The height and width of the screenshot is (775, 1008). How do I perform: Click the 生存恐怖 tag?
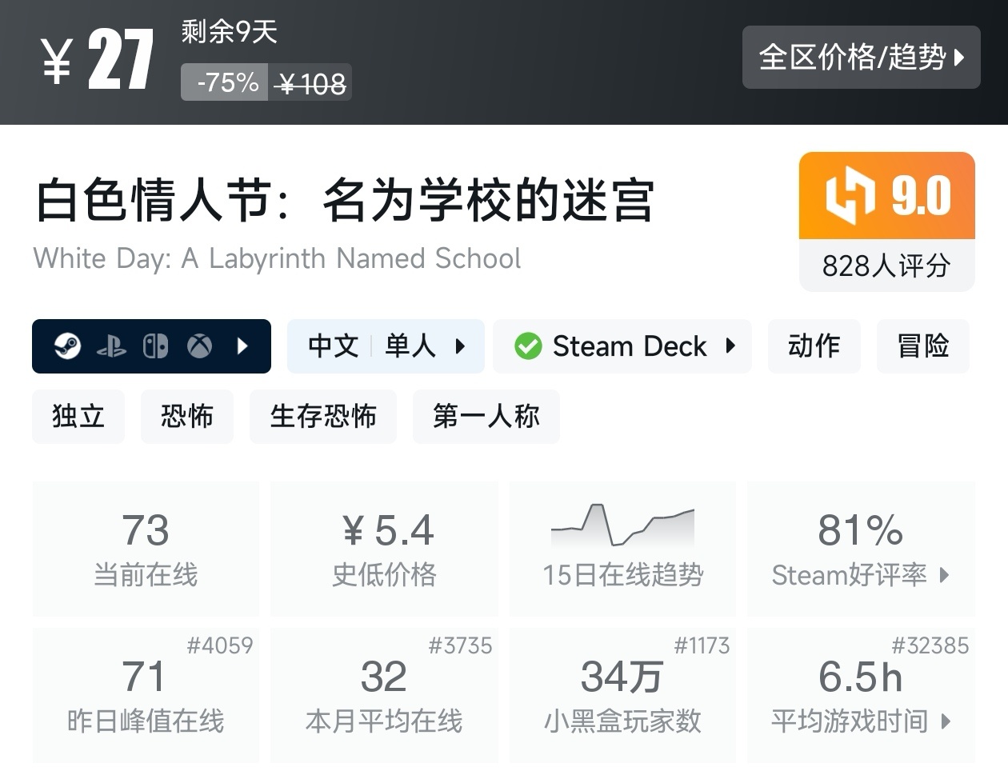(x=323, y=417)
